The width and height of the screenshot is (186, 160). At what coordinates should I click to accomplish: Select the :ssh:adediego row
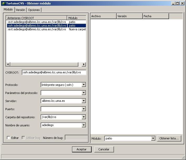pos(46,26)
